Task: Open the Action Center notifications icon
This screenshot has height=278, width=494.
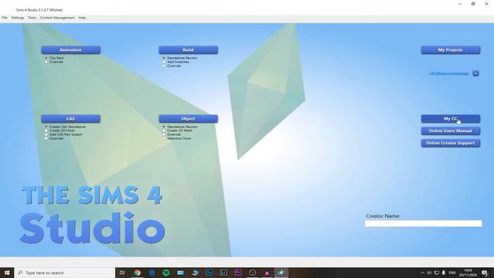Action: coord(485,273)
